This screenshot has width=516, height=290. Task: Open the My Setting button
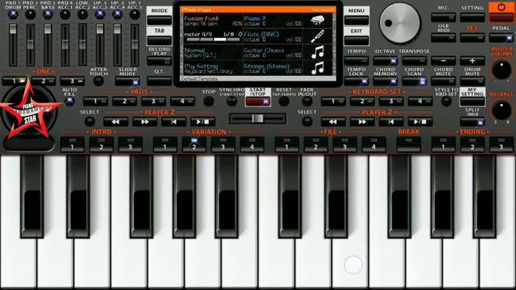click(x=472, y=101)
